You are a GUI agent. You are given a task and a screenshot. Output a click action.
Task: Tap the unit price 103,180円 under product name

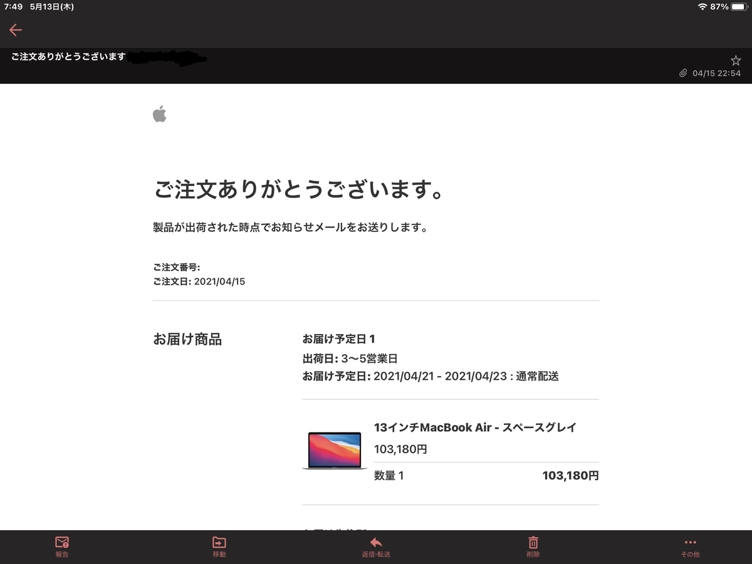pyautogui.click(x=400, y=449)
